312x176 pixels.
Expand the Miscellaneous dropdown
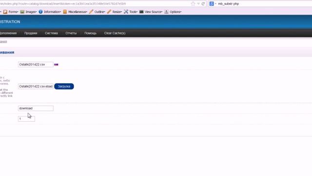(x=78, y=12)
